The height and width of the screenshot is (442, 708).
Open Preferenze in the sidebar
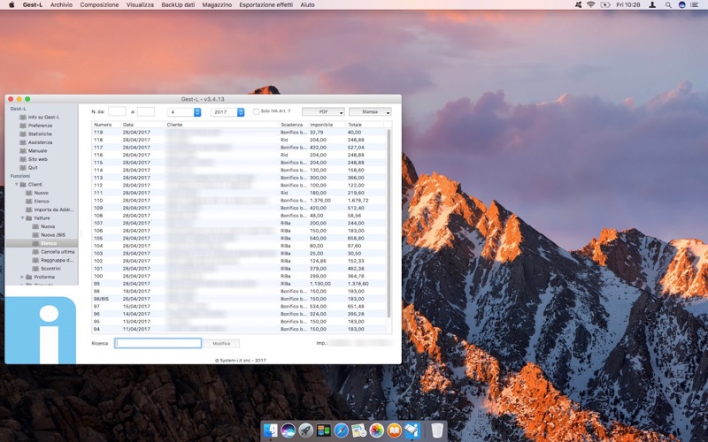click(x=40, y=126)
